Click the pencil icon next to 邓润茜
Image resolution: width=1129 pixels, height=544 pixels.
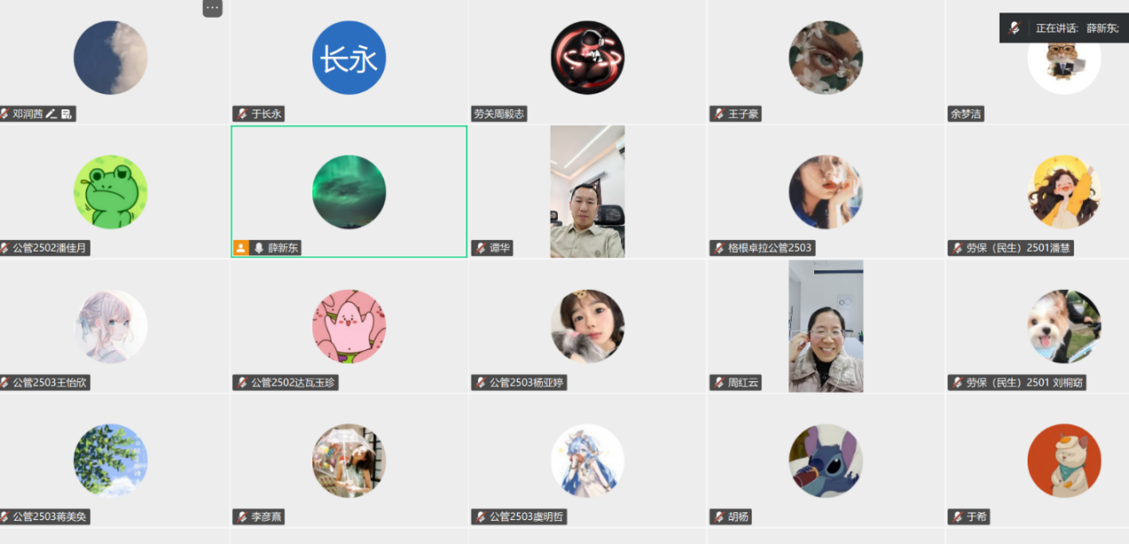[52, 114]
